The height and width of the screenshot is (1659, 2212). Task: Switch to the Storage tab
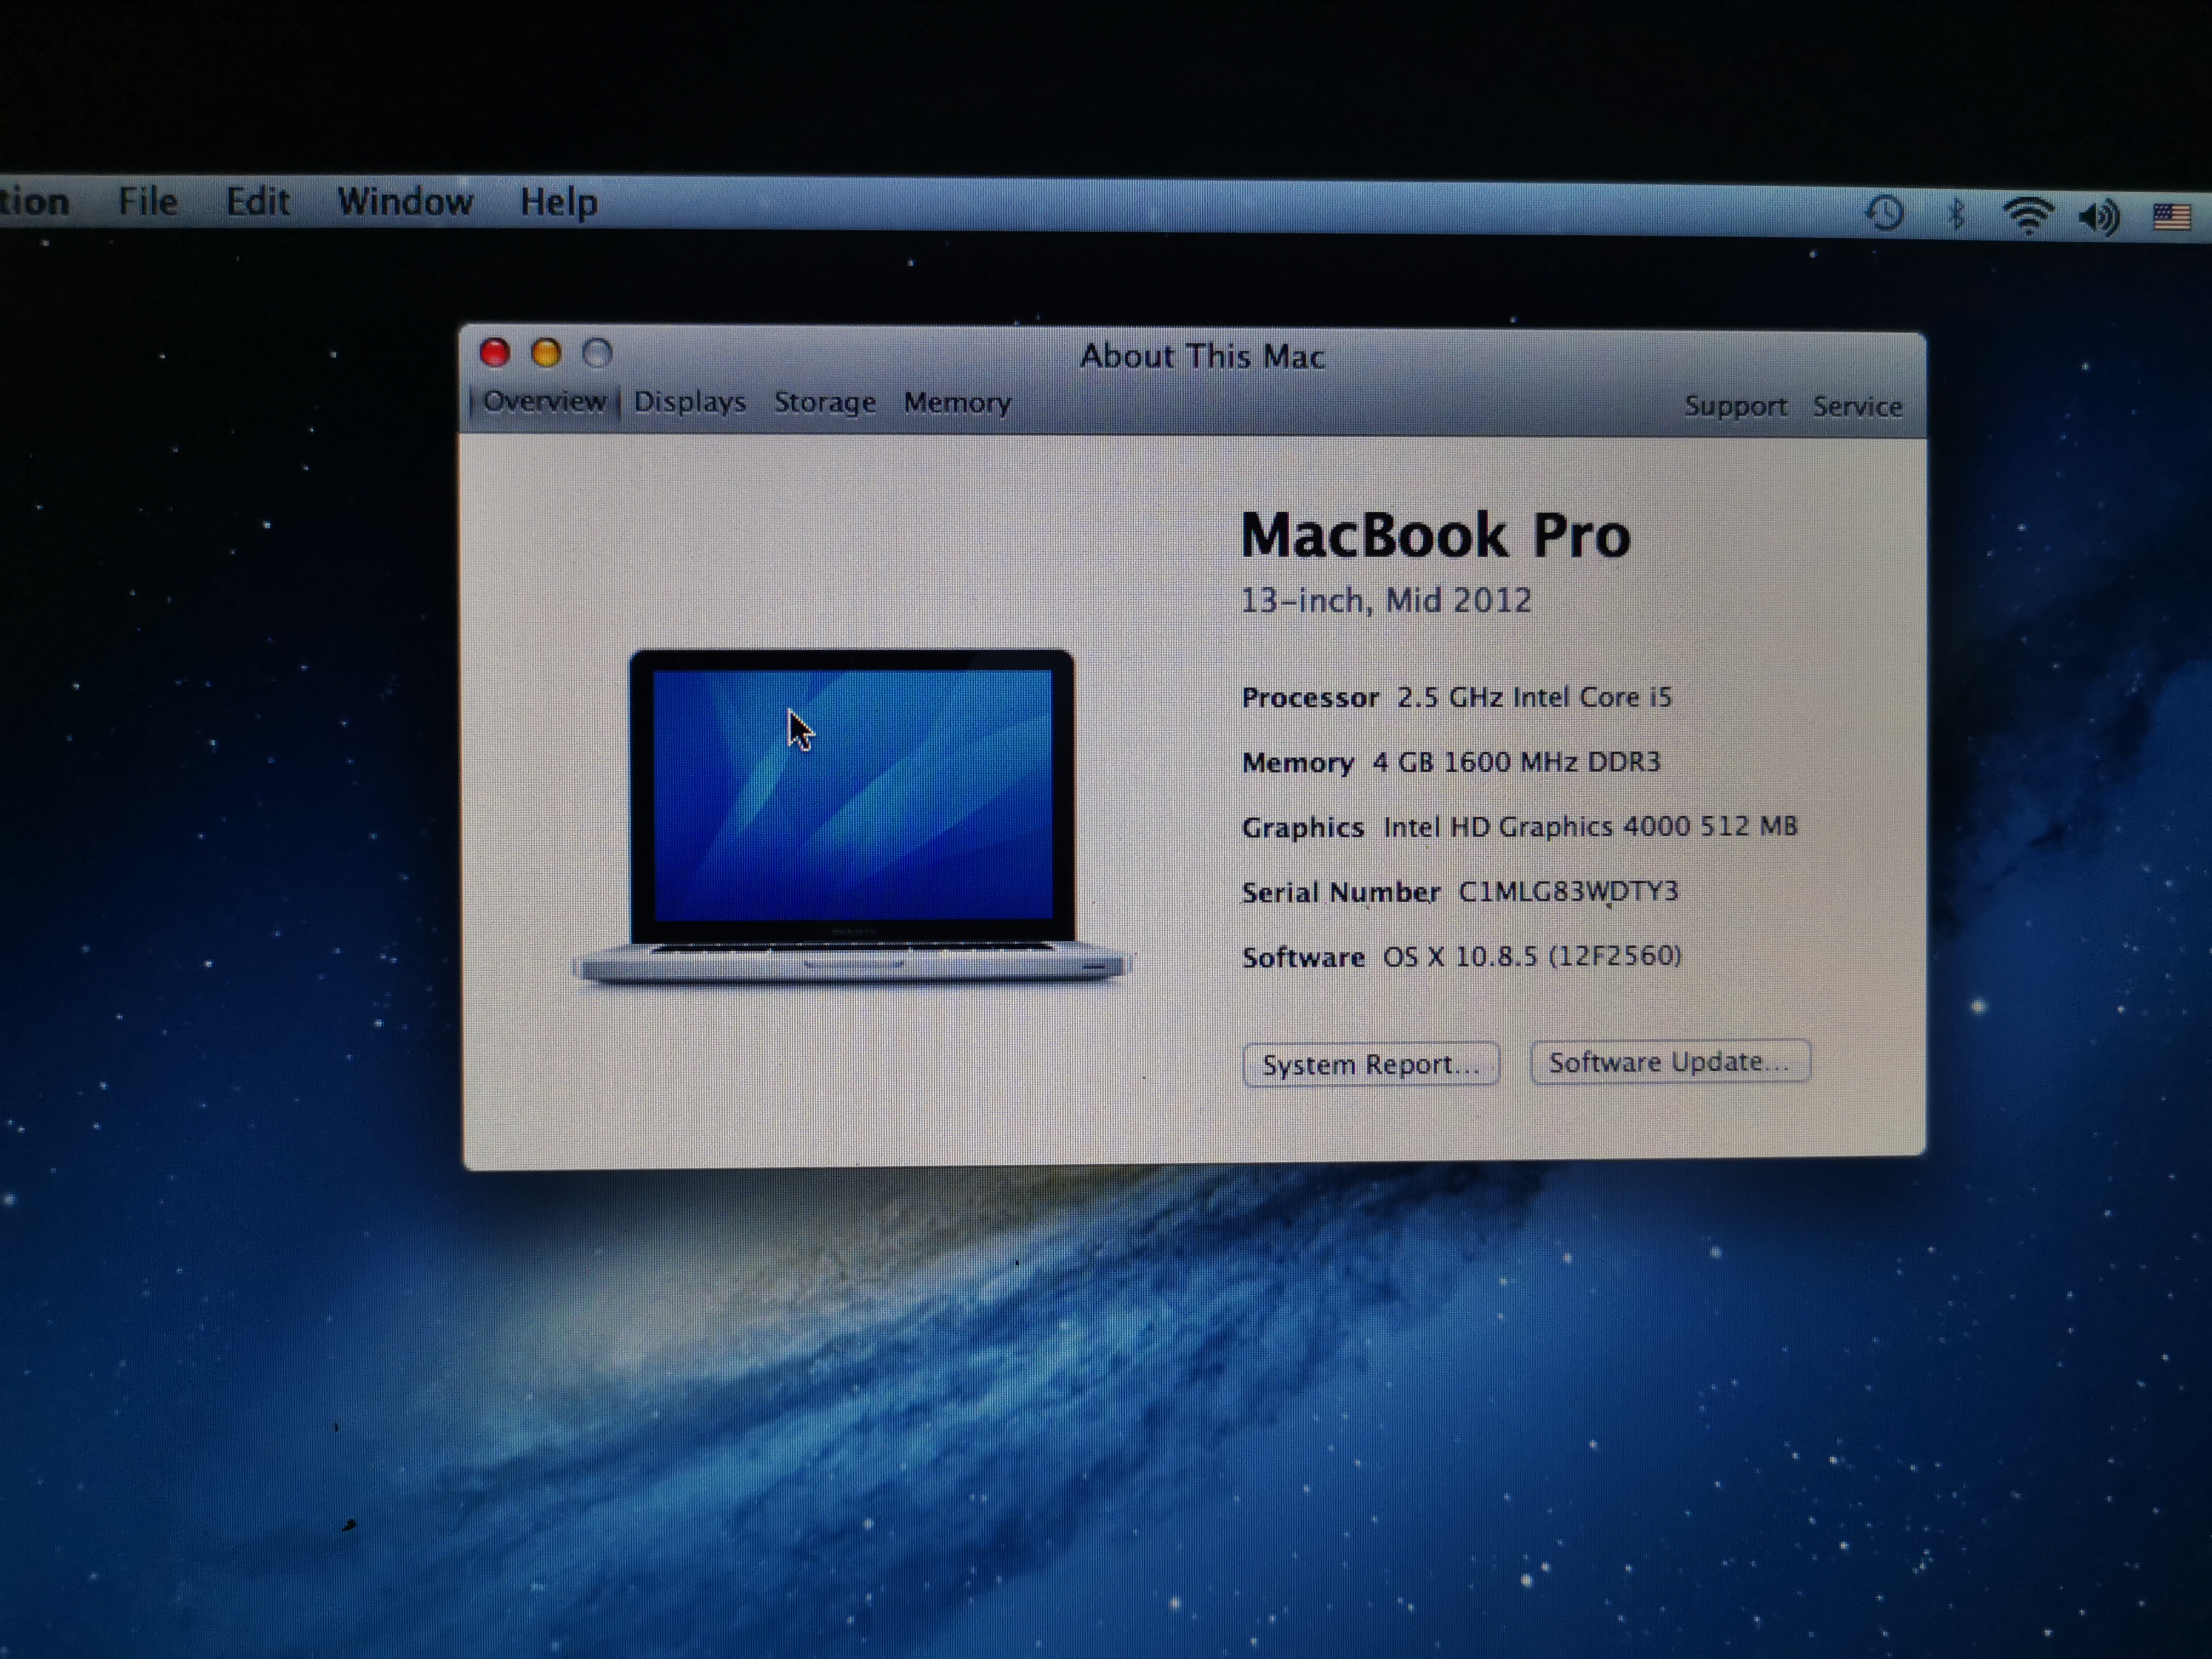pyautogui.click(x=825, y=402)
